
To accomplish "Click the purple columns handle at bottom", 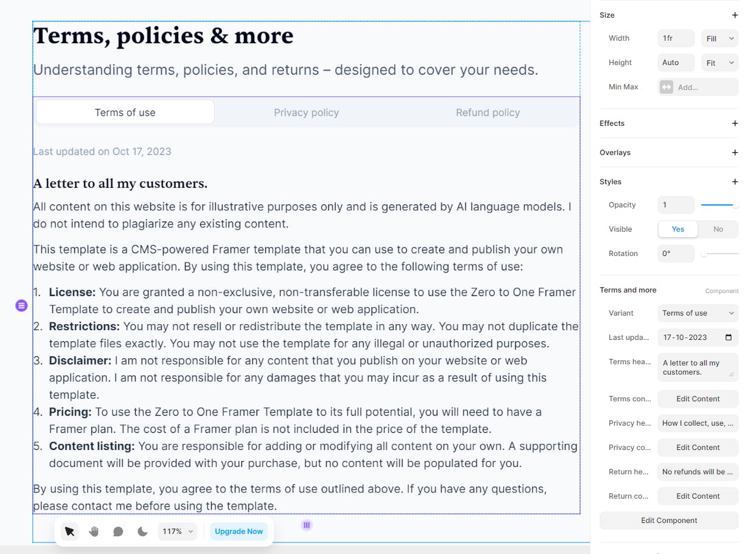I will pos(306,525).
